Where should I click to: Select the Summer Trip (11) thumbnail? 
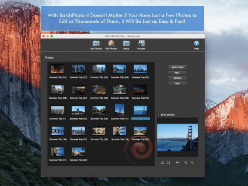[58, 110]
